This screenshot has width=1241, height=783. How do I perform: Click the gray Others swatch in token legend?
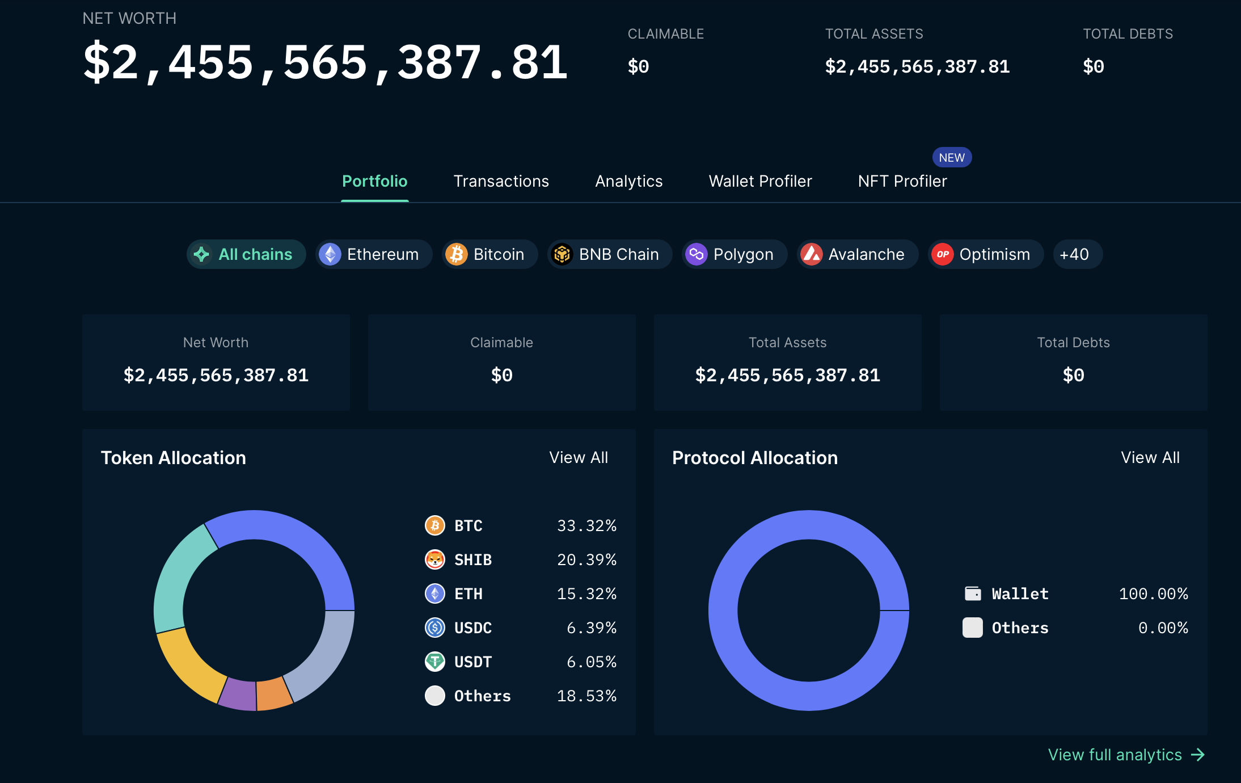point(435,696)
